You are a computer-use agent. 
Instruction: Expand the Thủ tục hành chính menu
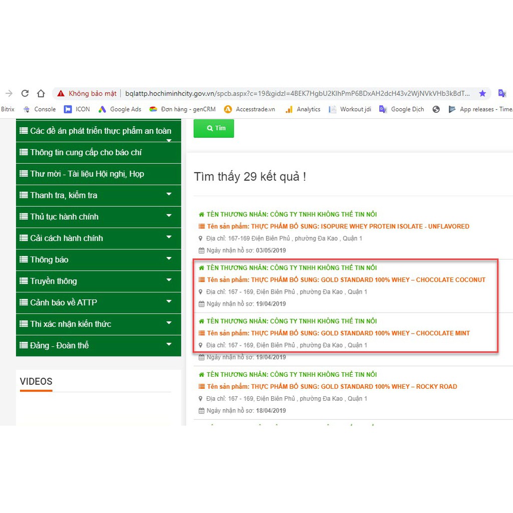(169, 216)
